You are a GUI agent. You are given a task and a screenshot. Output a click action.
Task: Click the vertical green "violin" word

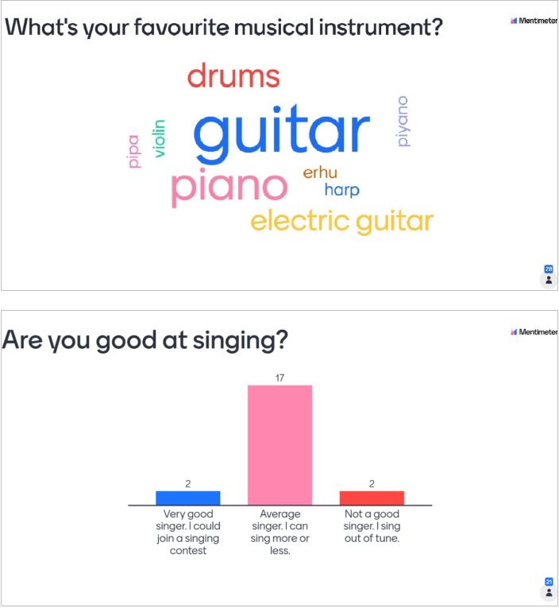pyautogui.click(x=160, y=138)
